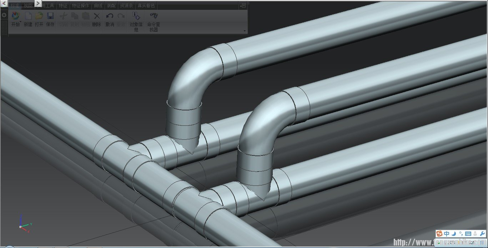Click the 新建 (New) file icon
The image size is (488, 248).
(28, 16)
